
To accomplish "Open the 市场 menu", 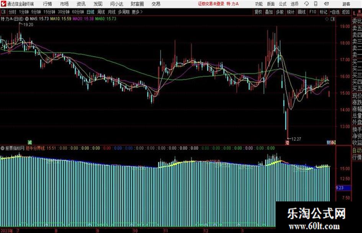I will (64, 4).
